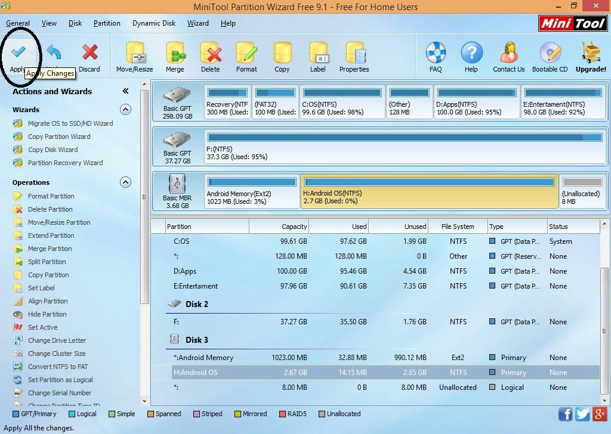Select the D:Apps row in partition table
This screenshot has width=611, height=434.
coord(375,271)
